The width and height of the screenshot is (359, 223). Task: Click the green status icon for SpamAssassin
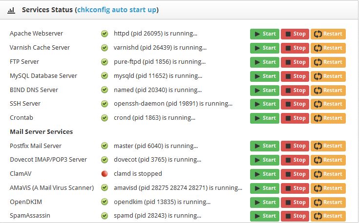tap(105, 216)
